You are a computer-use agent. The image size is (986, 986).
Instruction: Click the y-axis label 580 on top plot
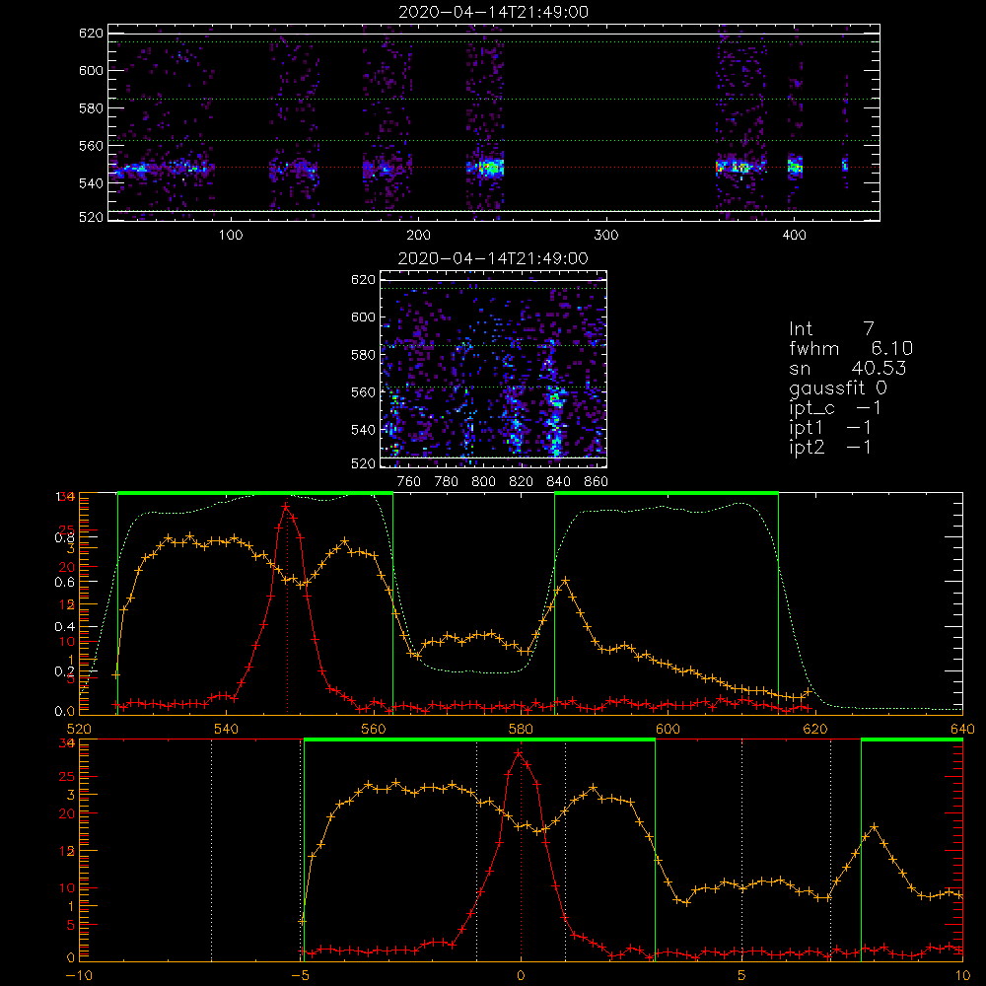(91, 108)
